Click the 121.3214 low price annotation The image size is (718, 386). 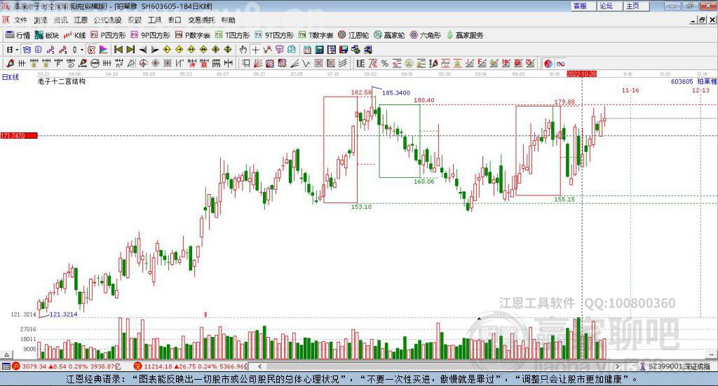coord(63,315)
